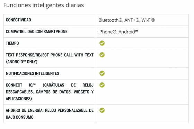The width and height of the screenshot is (194, 129).
Task: Click the Bajo Consumo text line
Action: (x=20, y=117)
